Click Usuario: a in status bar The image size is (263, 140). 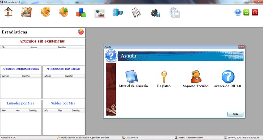pos(131,138)
